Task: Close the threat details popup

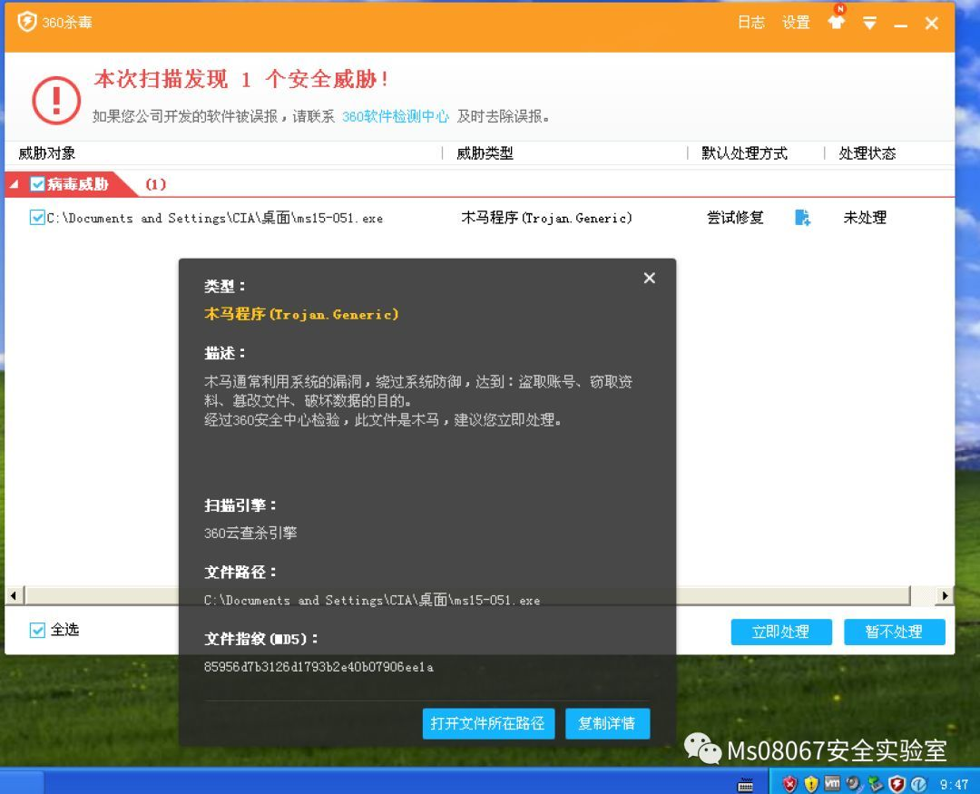Action: 650,279
